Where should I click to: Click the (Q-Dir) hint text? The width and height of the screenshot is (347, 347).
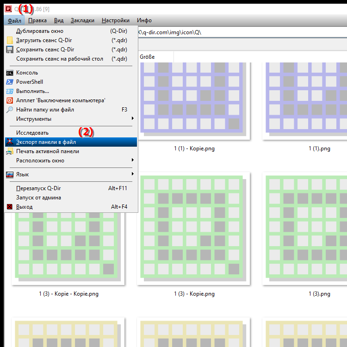(x=118, y=31)
